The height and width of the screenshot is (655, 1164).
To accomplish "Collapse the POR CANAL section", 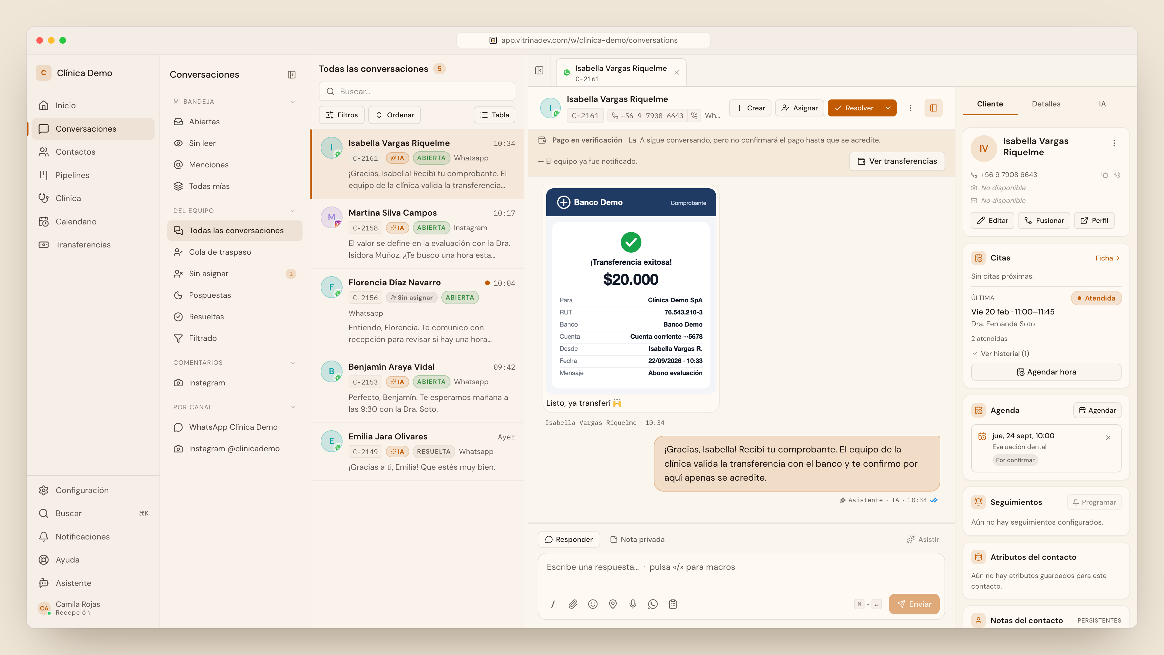I will (293, 407).
